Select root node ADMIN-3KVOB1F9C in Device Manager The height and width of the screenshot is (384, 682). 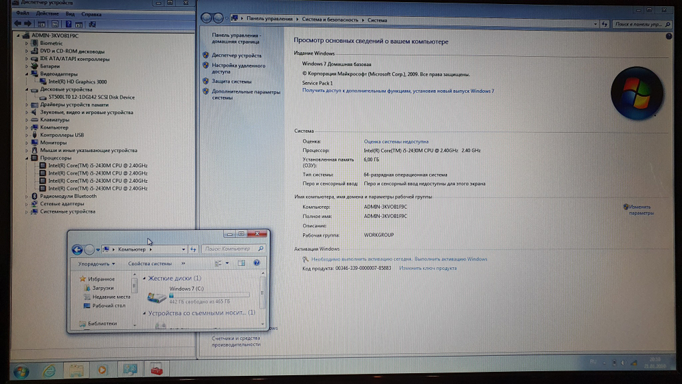(x=55, y=35)
